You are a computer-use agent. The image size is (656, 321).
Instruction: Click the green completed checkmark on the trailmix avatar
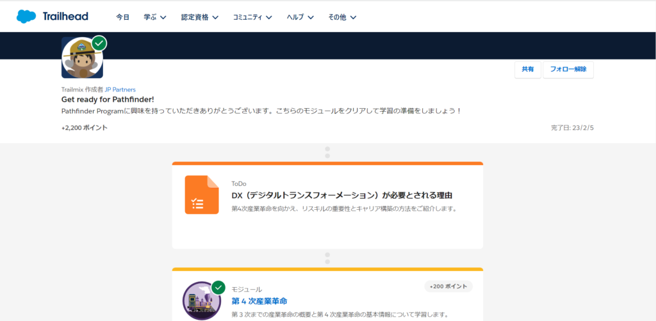pyautogui.click(x=99, y=43)
